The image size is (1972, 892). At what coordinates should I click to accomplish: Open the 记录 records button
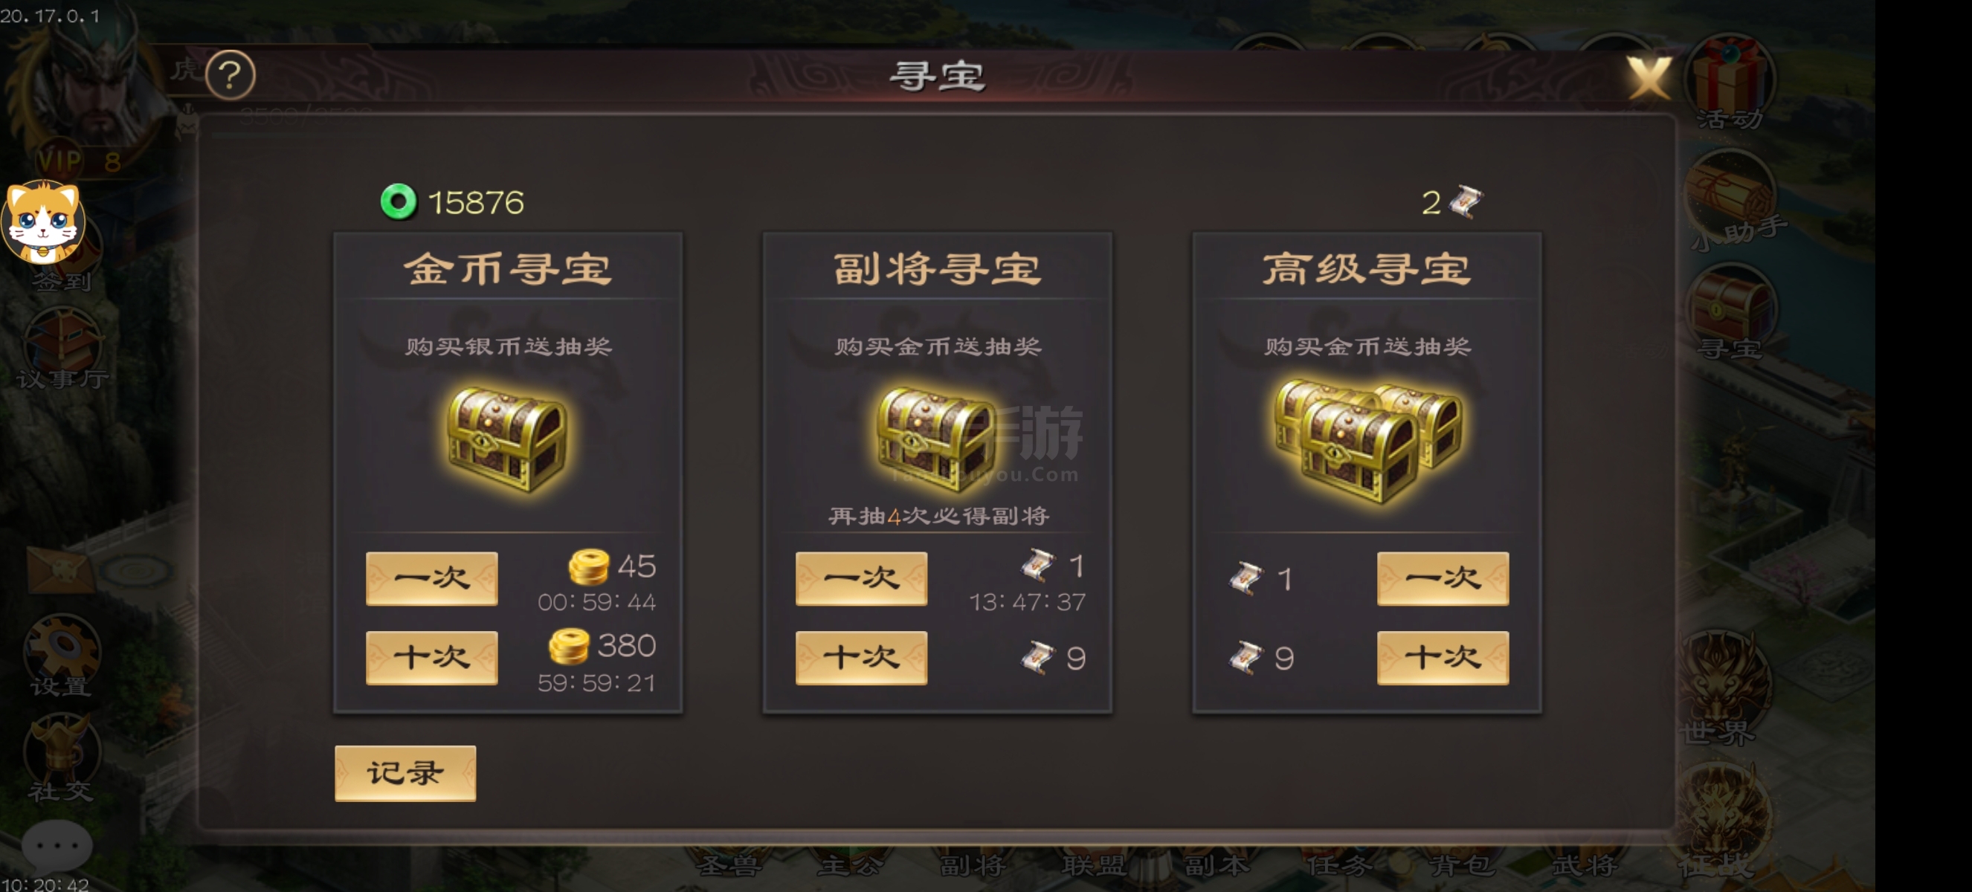tap(405, 773)
